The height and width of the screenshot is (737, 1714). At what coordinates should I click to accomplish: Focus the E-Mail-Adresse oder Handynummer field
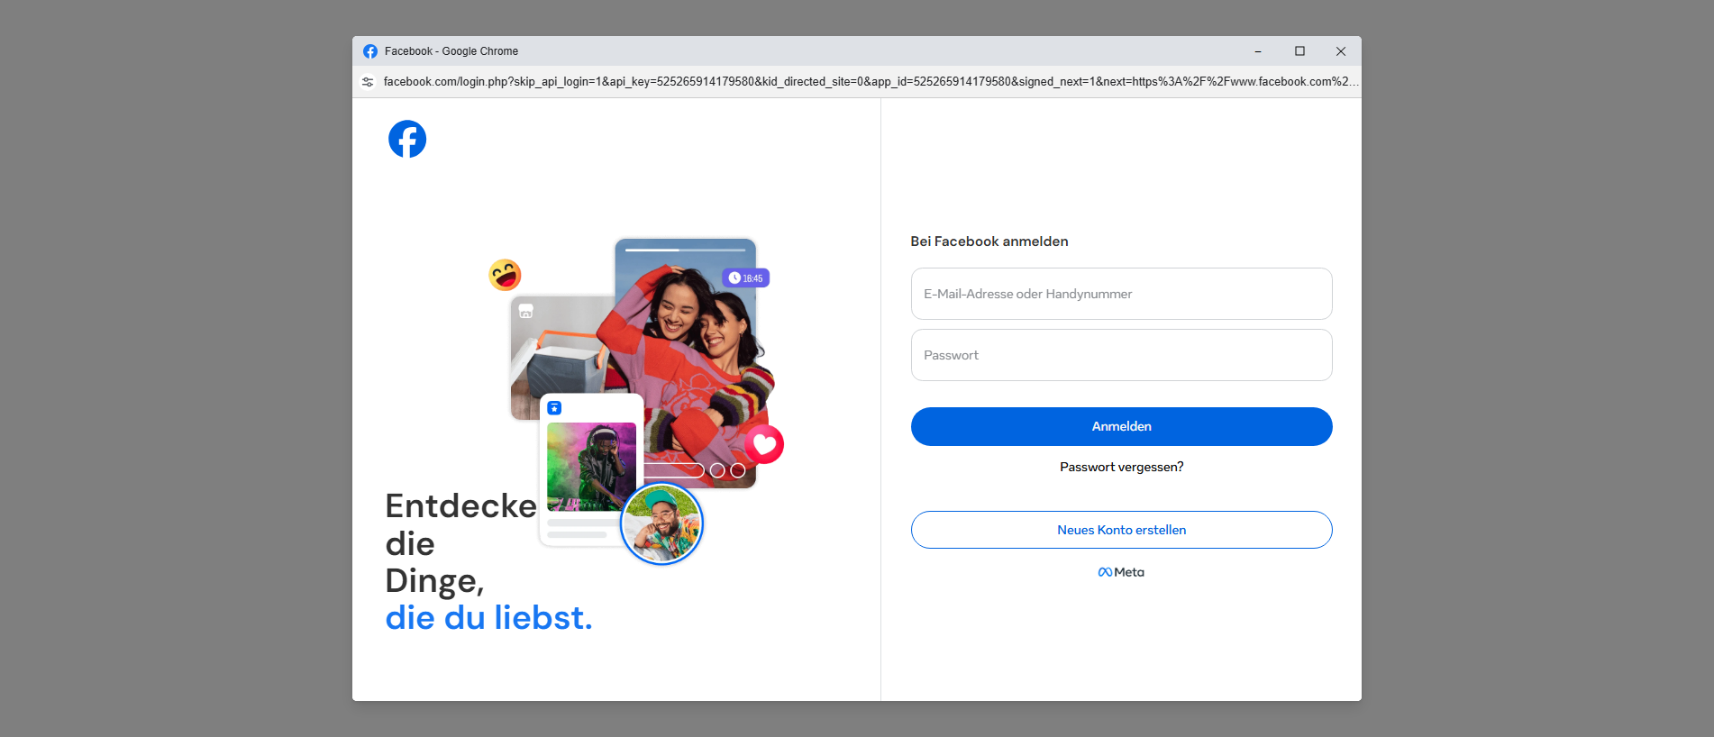[1121, 294]
